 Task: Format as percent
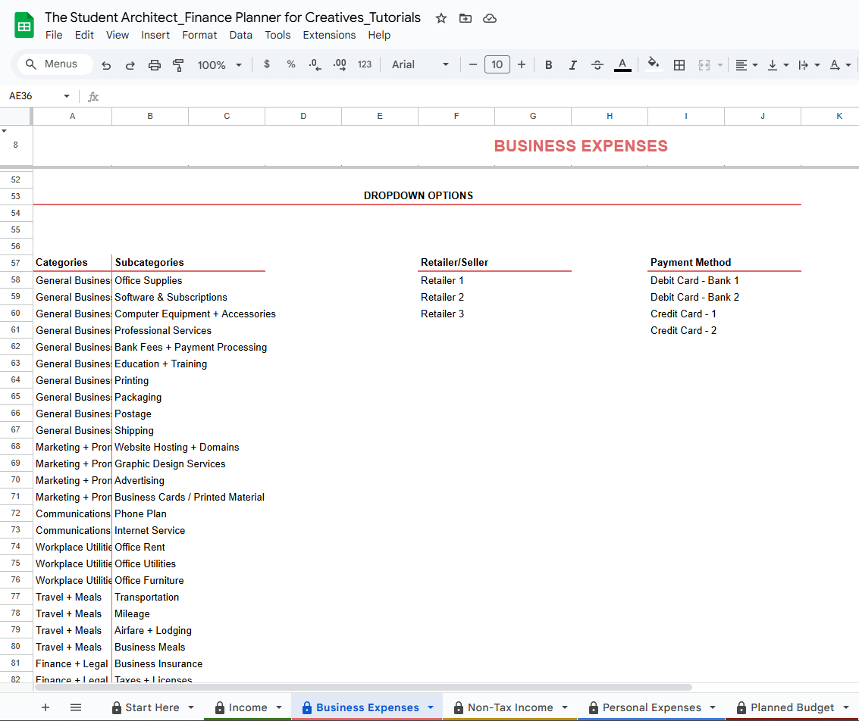click(291, 64)
